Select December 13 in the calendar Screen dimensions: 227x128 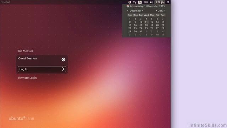(157, 22)
